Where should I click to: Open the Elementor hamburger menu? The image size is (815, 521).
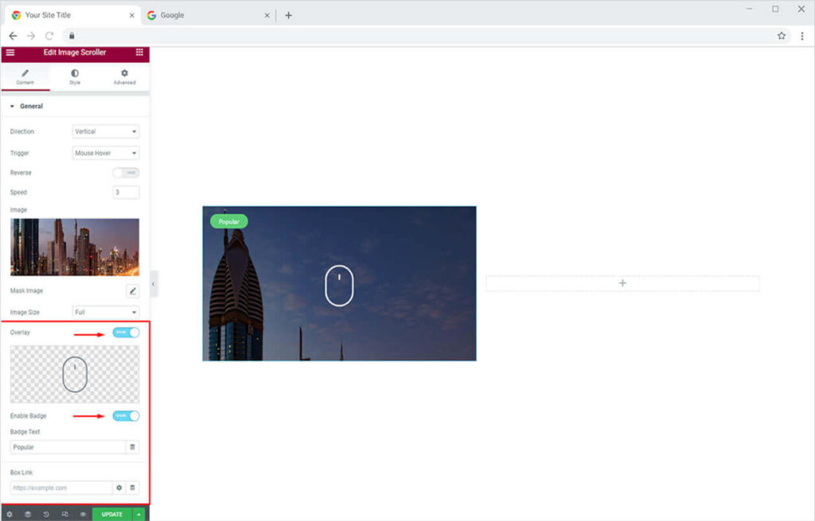(x=10, y=52)
